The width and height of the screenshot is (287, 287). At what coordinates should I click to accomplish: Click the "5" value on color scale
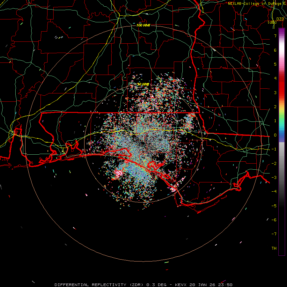pyautogui.click(x=275, y=64)
